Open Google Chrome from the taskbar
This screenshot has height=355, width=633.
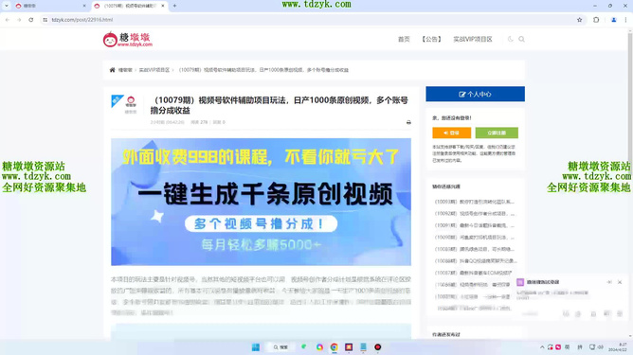pos(334,346)
